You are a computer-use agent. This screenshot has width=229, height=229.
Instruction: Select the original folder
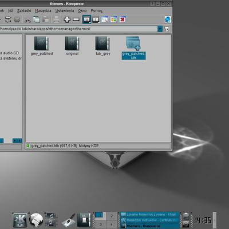(72, 46)
